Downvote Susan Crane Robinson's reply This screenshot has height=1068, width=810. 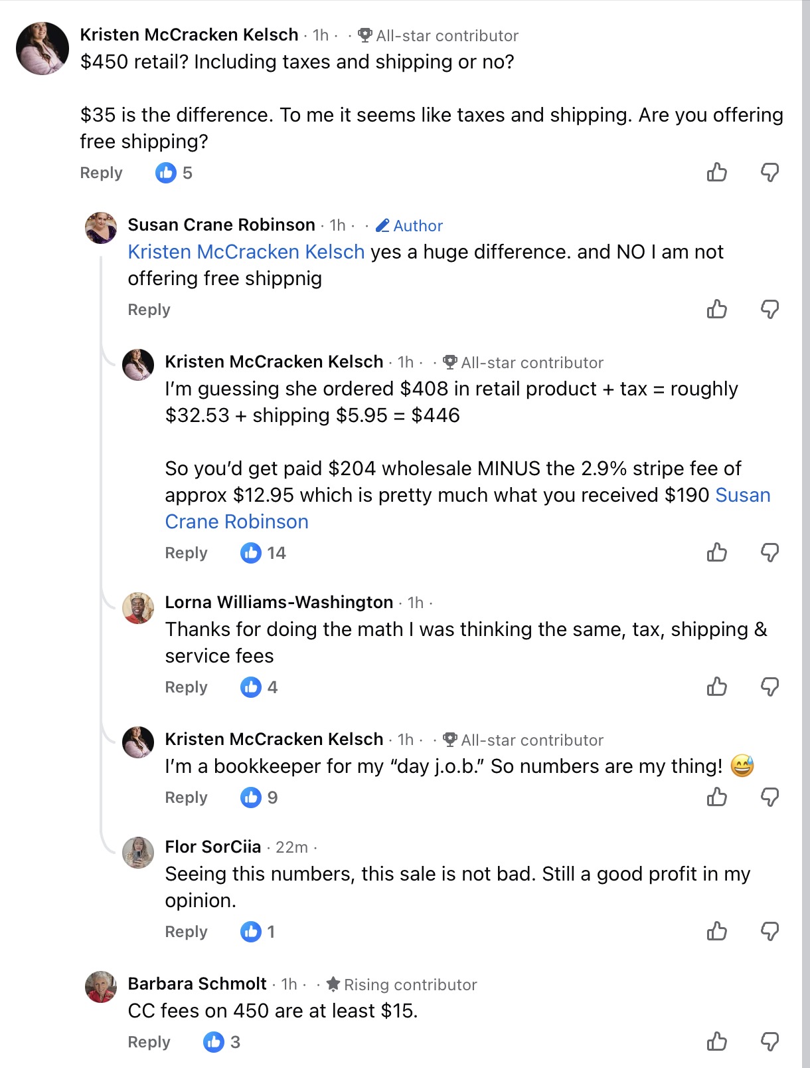click(x=769, y=309)
